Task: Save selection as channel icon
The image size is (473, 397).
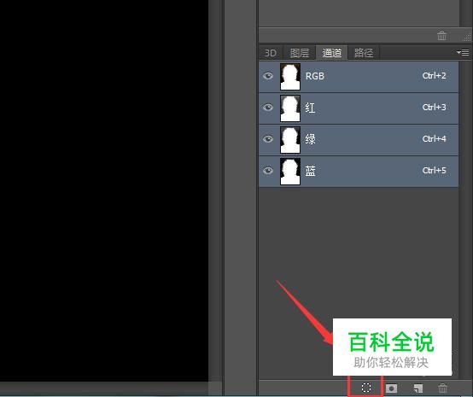Action: tap(391, 388)
